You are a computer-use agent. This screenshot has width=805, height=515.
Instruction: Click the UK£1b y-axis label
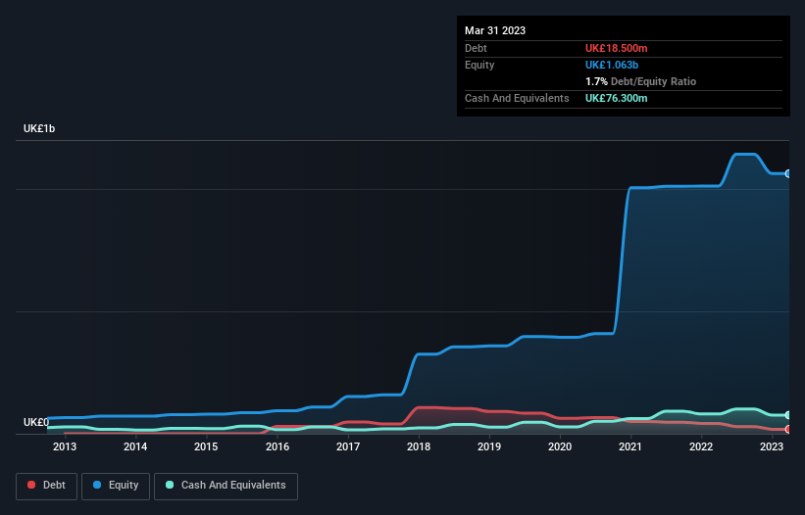(39, 128)
